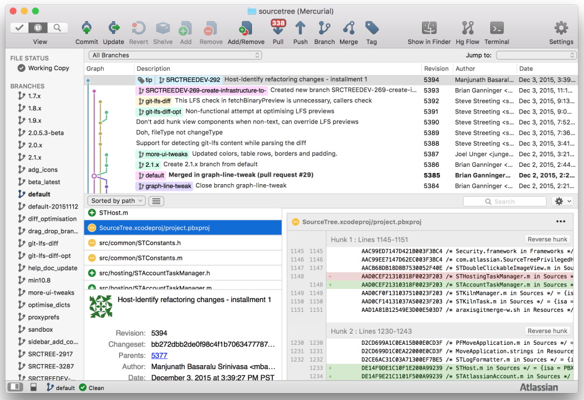
Task: Sort by the Revision column header
Action: click(x=436, y=68)
